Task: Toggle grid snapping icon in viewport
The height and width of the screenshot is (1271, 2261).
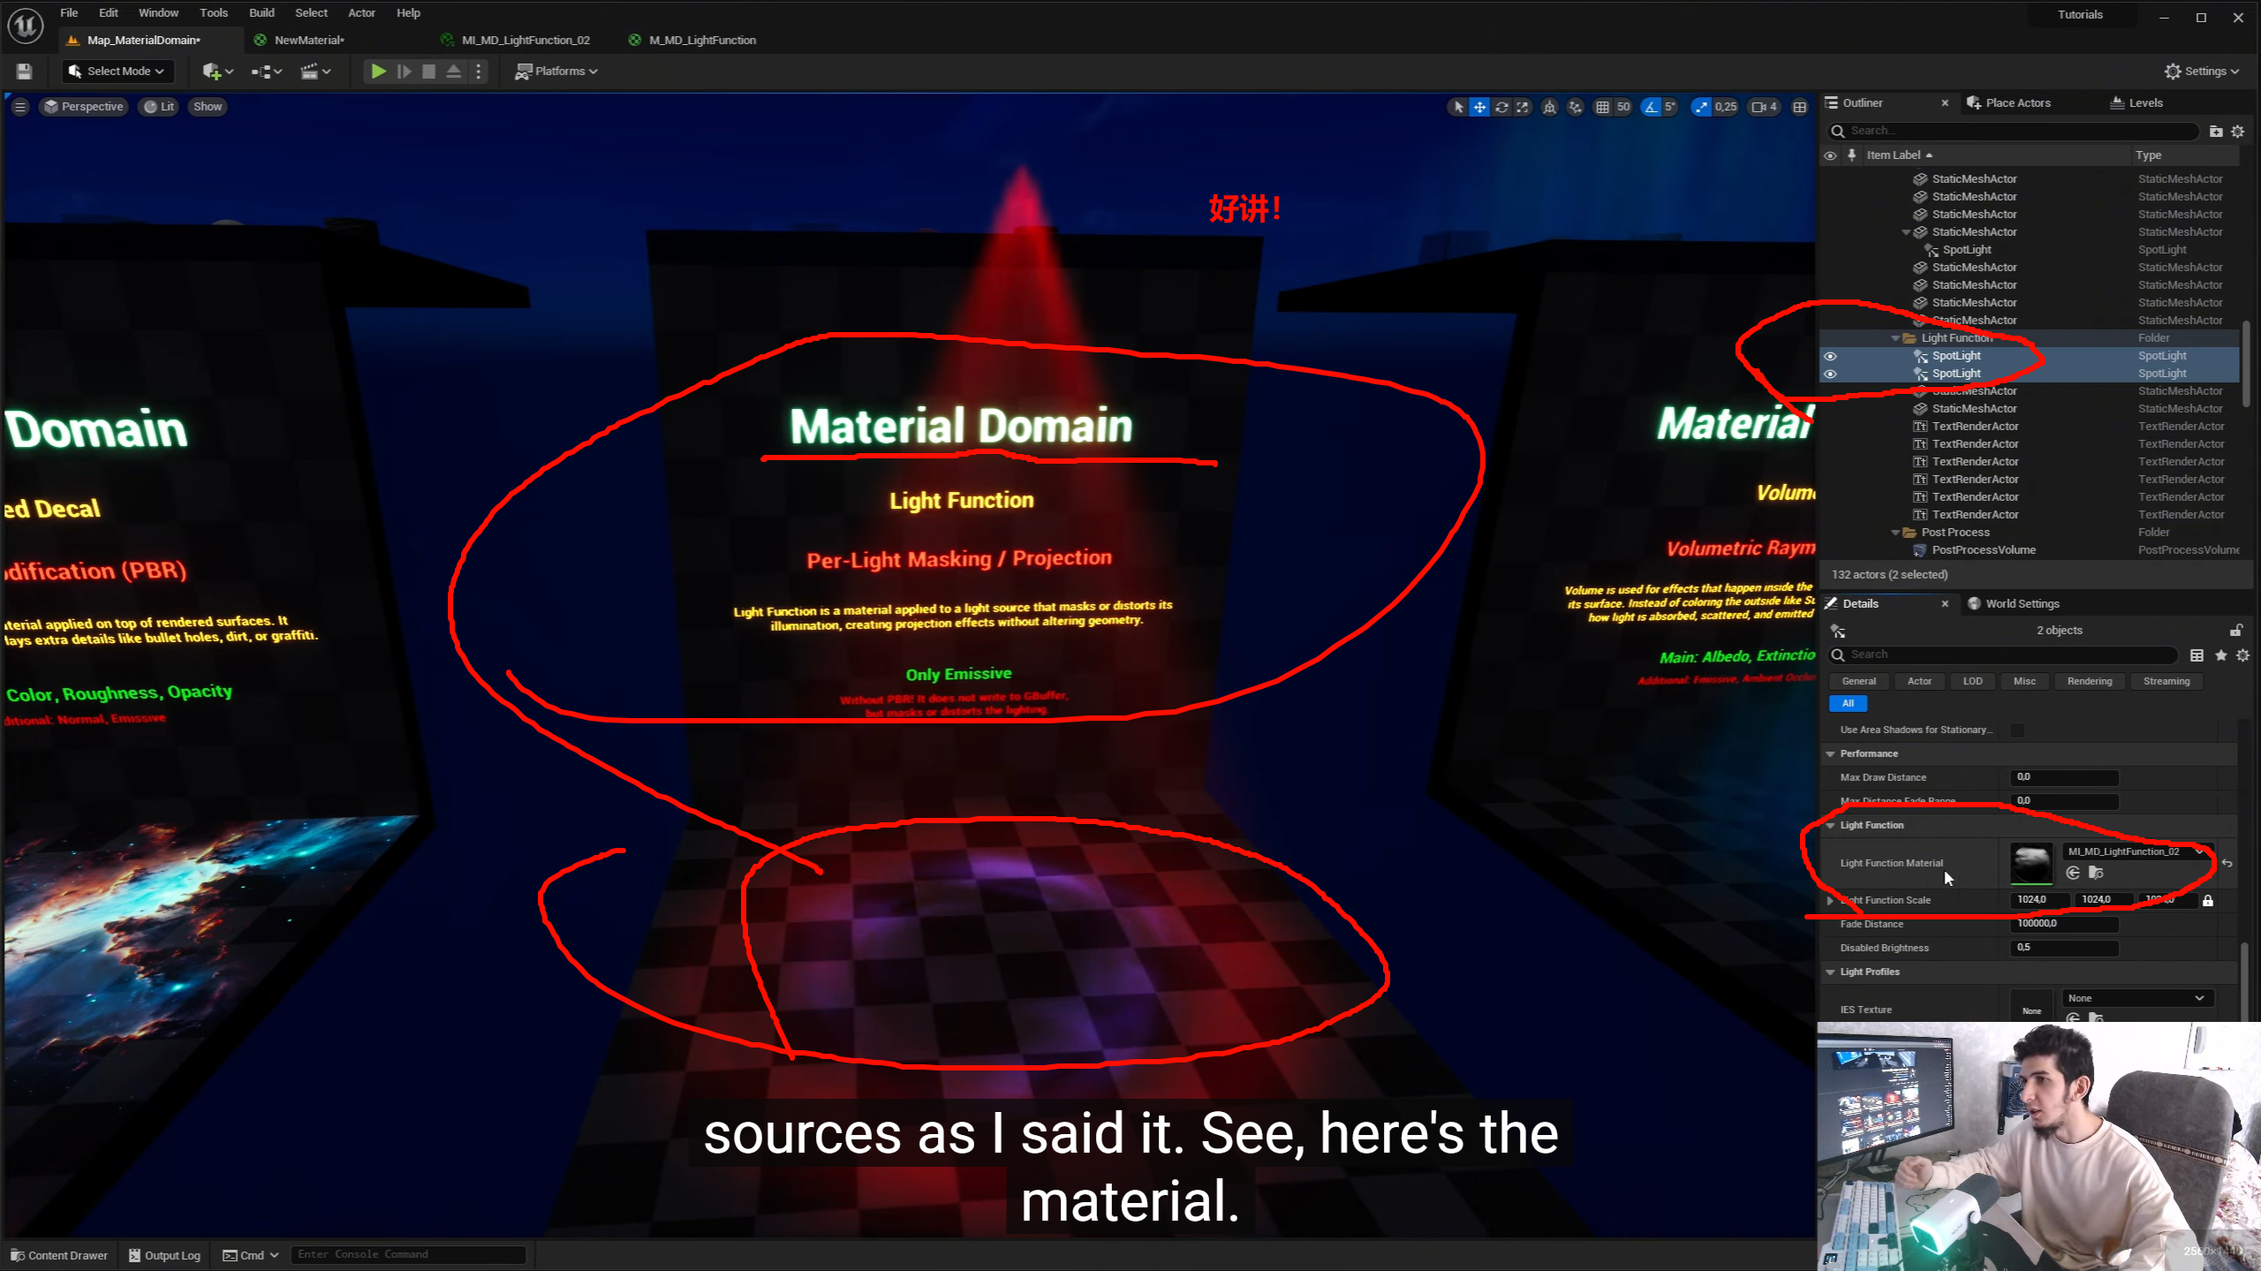Action: pyautogui.click(x=1602, y=107)
